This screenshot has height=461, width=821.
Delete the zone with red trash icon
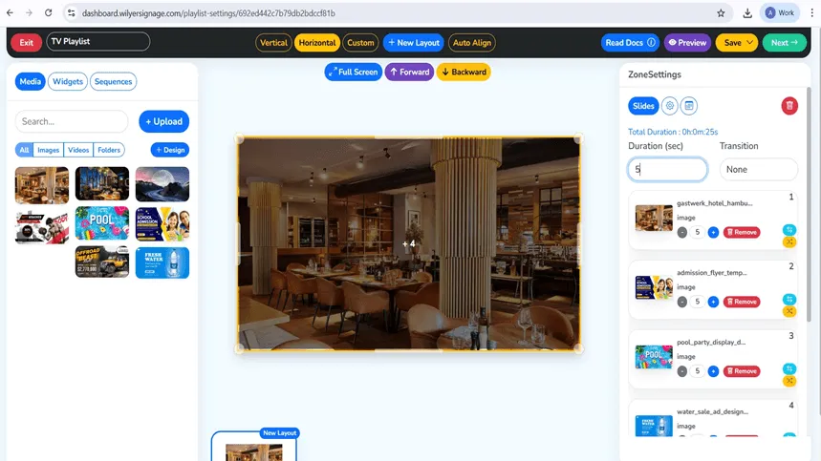pyautogui.click(x=789, y=106)
